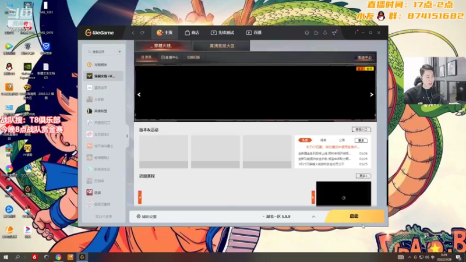The height and width of the screenshot is (262, 466).
Task: Go back using the WeGame back arrow
Action: 133,33
